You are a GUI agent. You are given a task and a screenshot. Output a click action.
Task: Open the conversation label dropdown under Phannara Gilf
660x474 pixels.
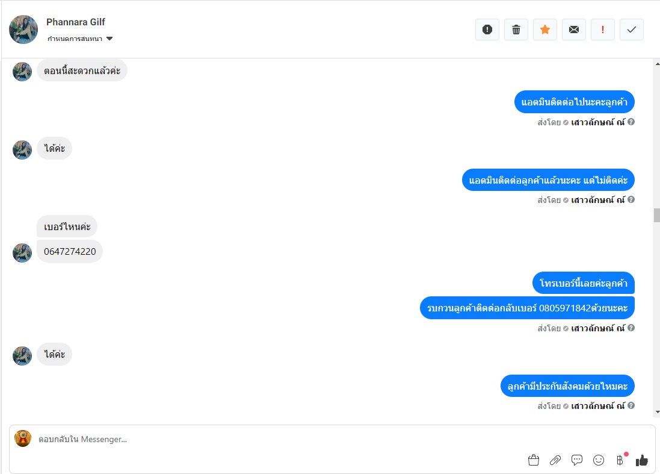pyautogui.click(x=80, y=39)
